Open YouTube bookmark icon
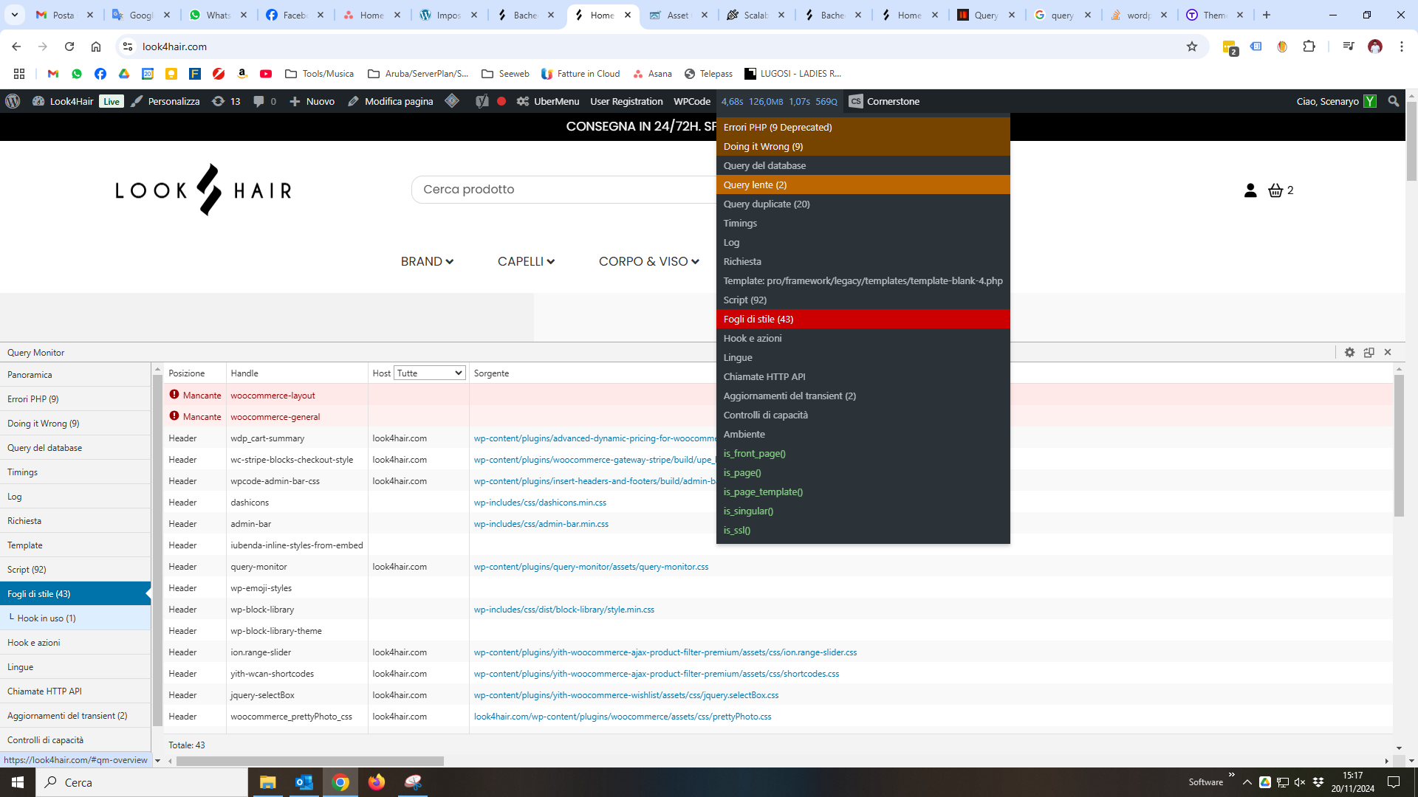Screen dimensions: 1418x797 (266, 73)
